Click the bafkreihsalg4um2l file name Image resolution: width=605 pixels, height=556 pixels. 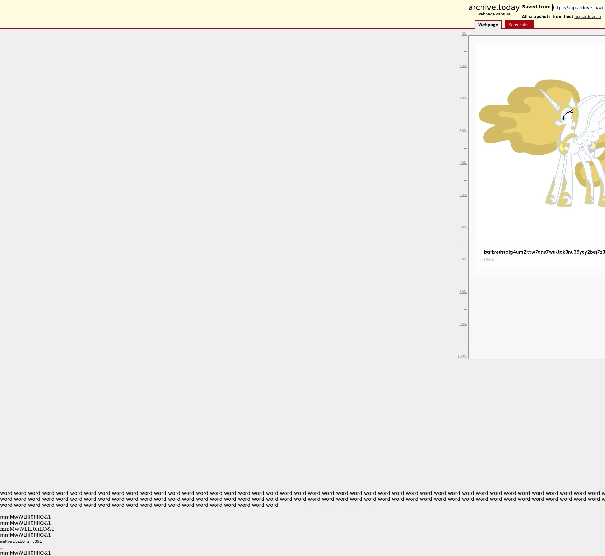pos(544,252)
